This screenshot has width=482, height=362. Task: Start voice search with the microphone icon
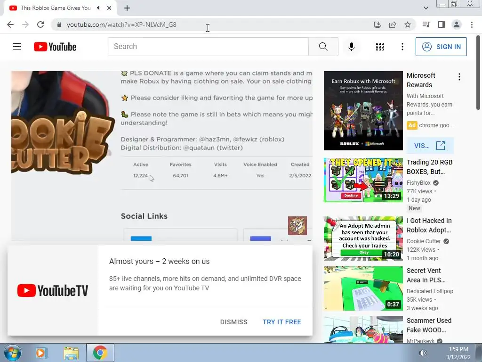pos(351,47)
